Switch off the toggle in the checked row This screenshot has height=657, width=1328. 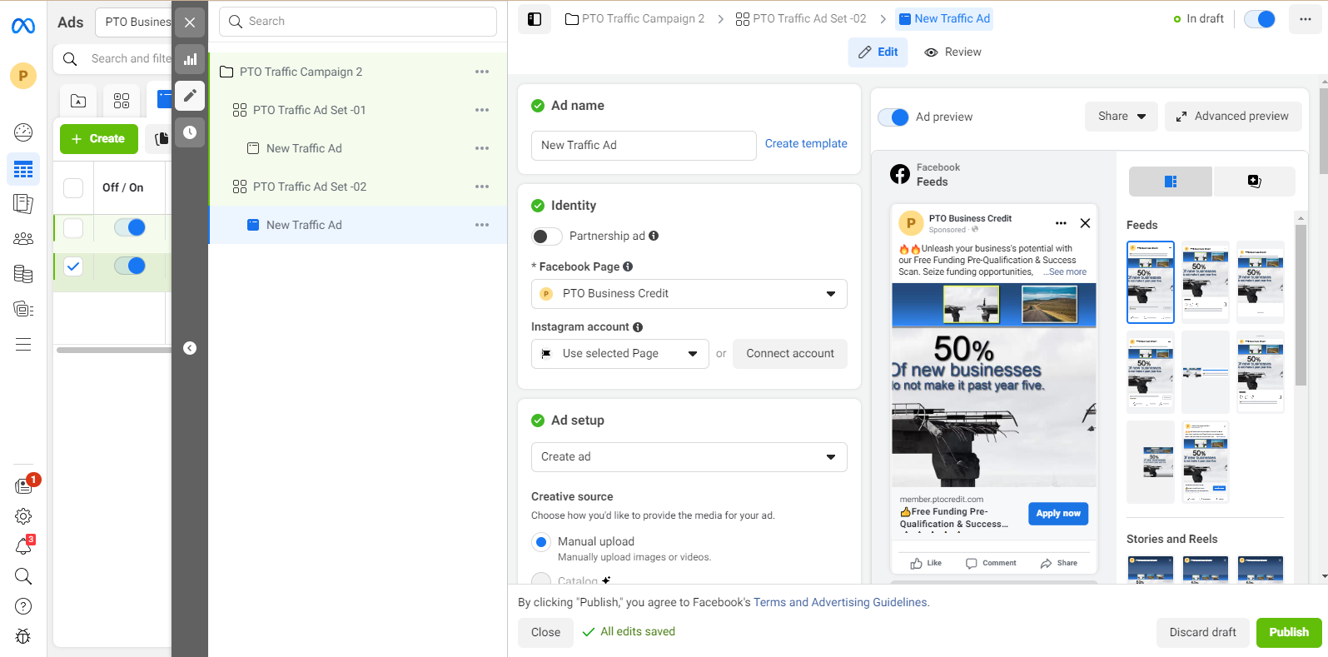pyautogui.click(x=130, y=266)
